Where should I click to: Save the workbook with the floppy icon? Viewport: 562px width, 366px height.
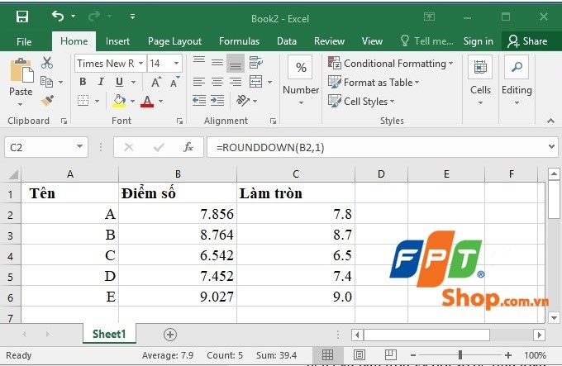point(22,17)
